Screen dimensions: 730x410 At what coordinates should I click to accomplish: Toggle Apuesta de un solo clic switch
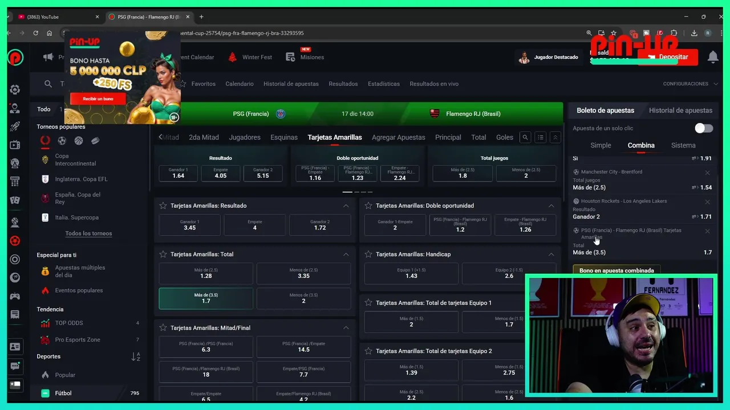[704, 128]
